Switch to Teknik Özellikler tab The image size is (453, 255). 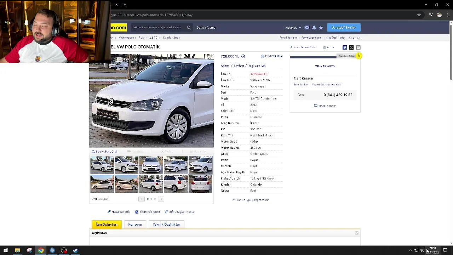click(166, 225)
